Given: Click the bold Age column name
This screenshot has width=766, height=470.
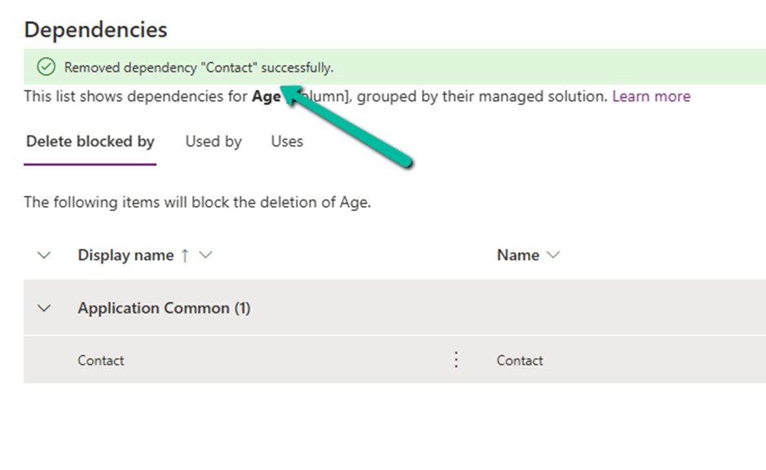Looking at the screenshot, I should point(266,96).
